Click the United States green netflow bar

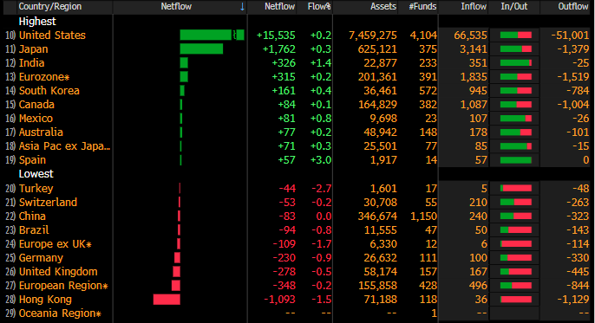[x=212, y=36]
